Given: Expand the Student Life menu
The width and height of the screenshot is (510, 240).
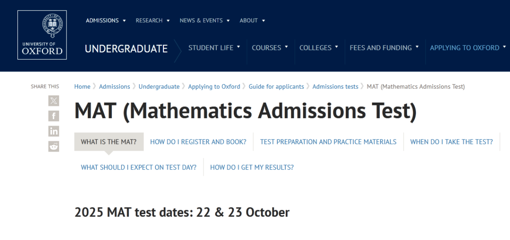Looking at the screenshot, I should (x=214, y=48).
